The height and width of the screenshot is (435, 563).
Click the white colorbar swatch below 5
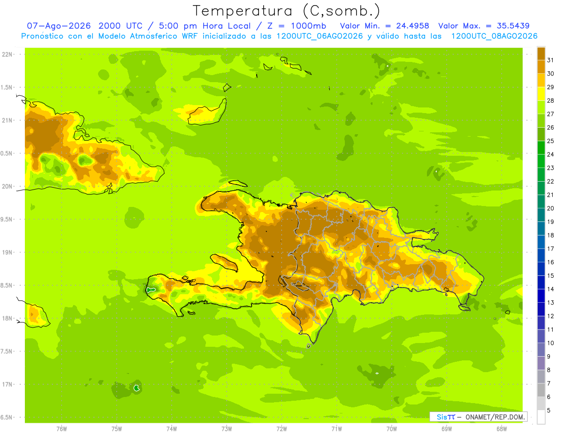(x=541, y=417)
